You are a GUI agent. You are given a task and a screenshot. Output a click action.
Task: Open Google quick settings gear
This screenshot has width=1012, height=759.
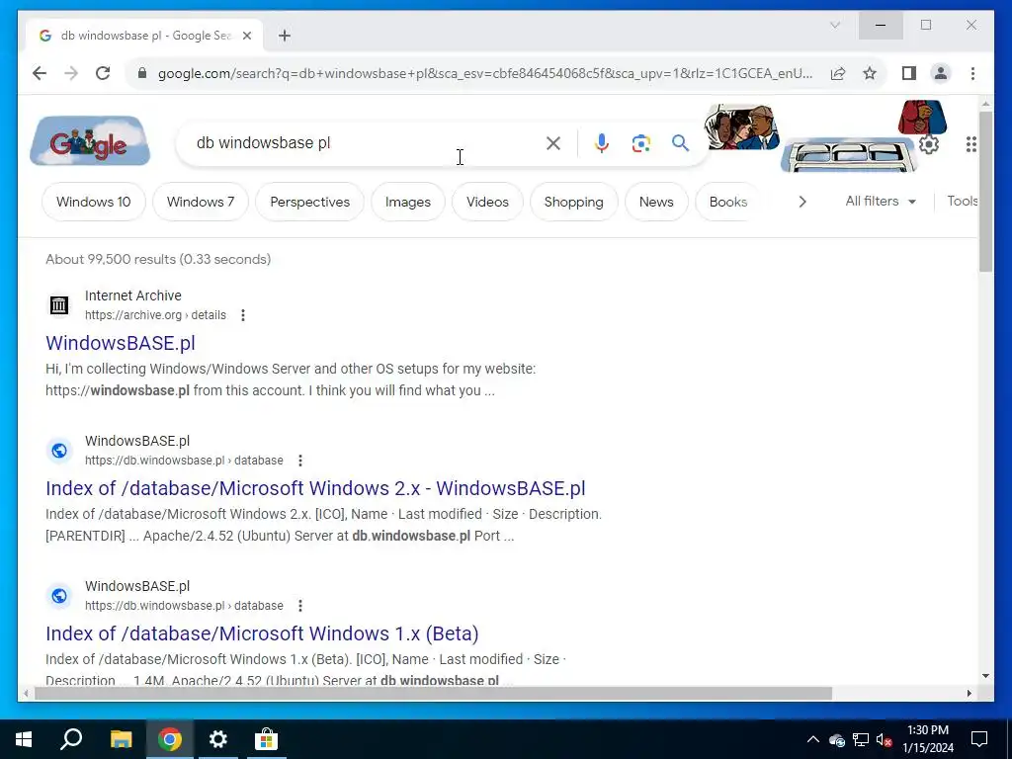point(929,144)
